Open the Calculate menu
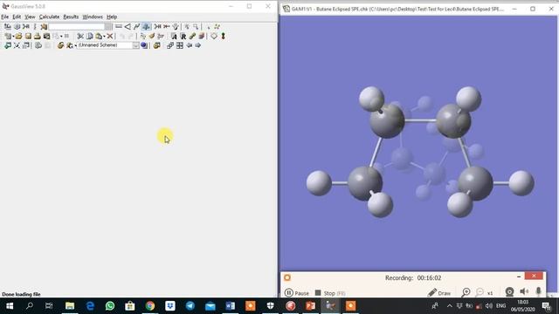559x314 pixels. 49,17
